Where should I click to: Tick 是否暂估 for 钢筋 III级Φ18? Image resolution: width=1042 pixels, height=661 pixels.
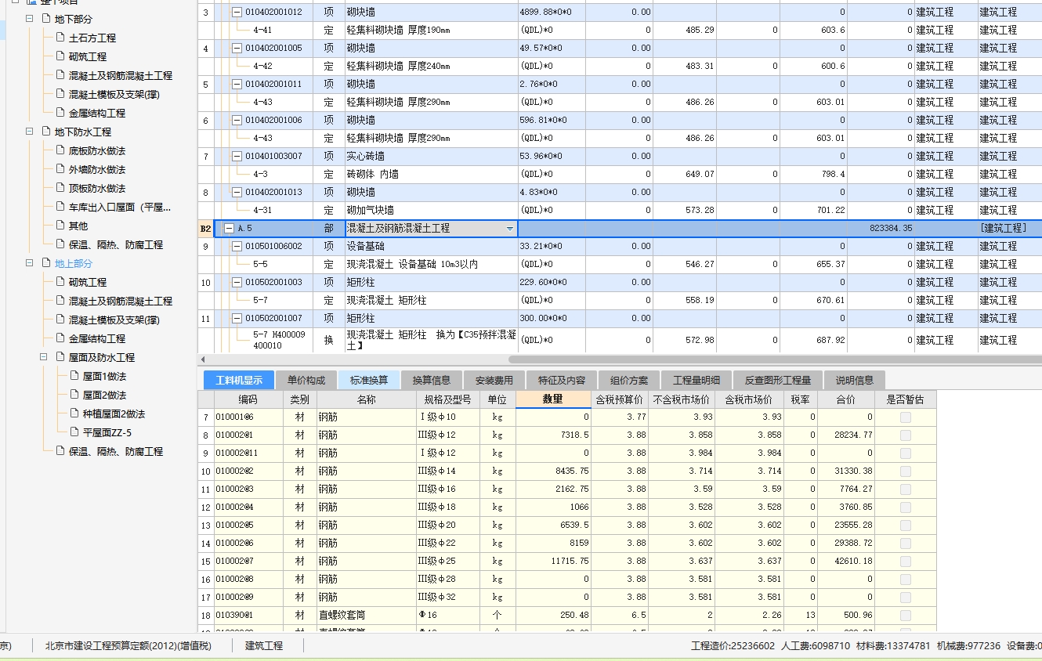[906, 507]
